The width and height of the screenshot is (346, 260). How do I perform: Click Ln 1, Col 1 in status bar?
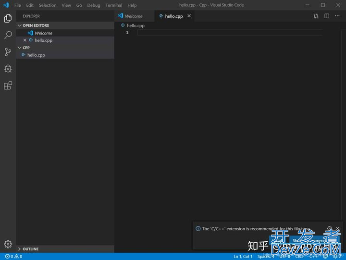tap(243, 256)
